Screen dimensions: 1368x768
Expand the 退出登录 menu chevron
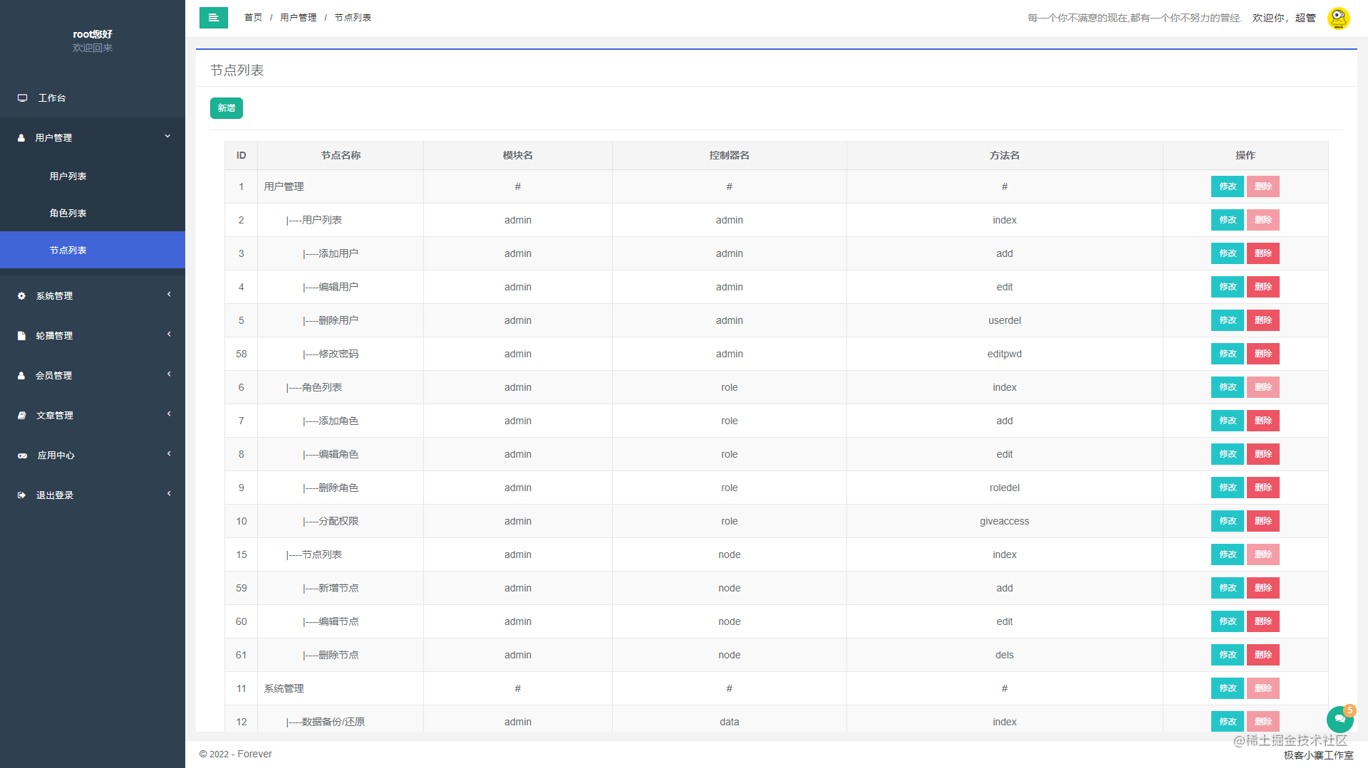169,494
